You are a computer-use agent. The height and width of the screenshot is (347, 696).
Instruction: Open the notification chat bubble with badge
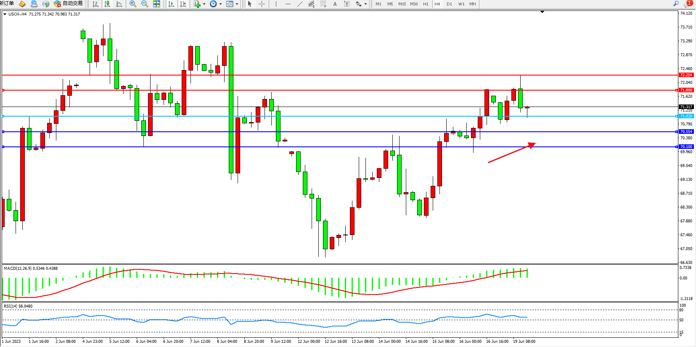[688, 4]
